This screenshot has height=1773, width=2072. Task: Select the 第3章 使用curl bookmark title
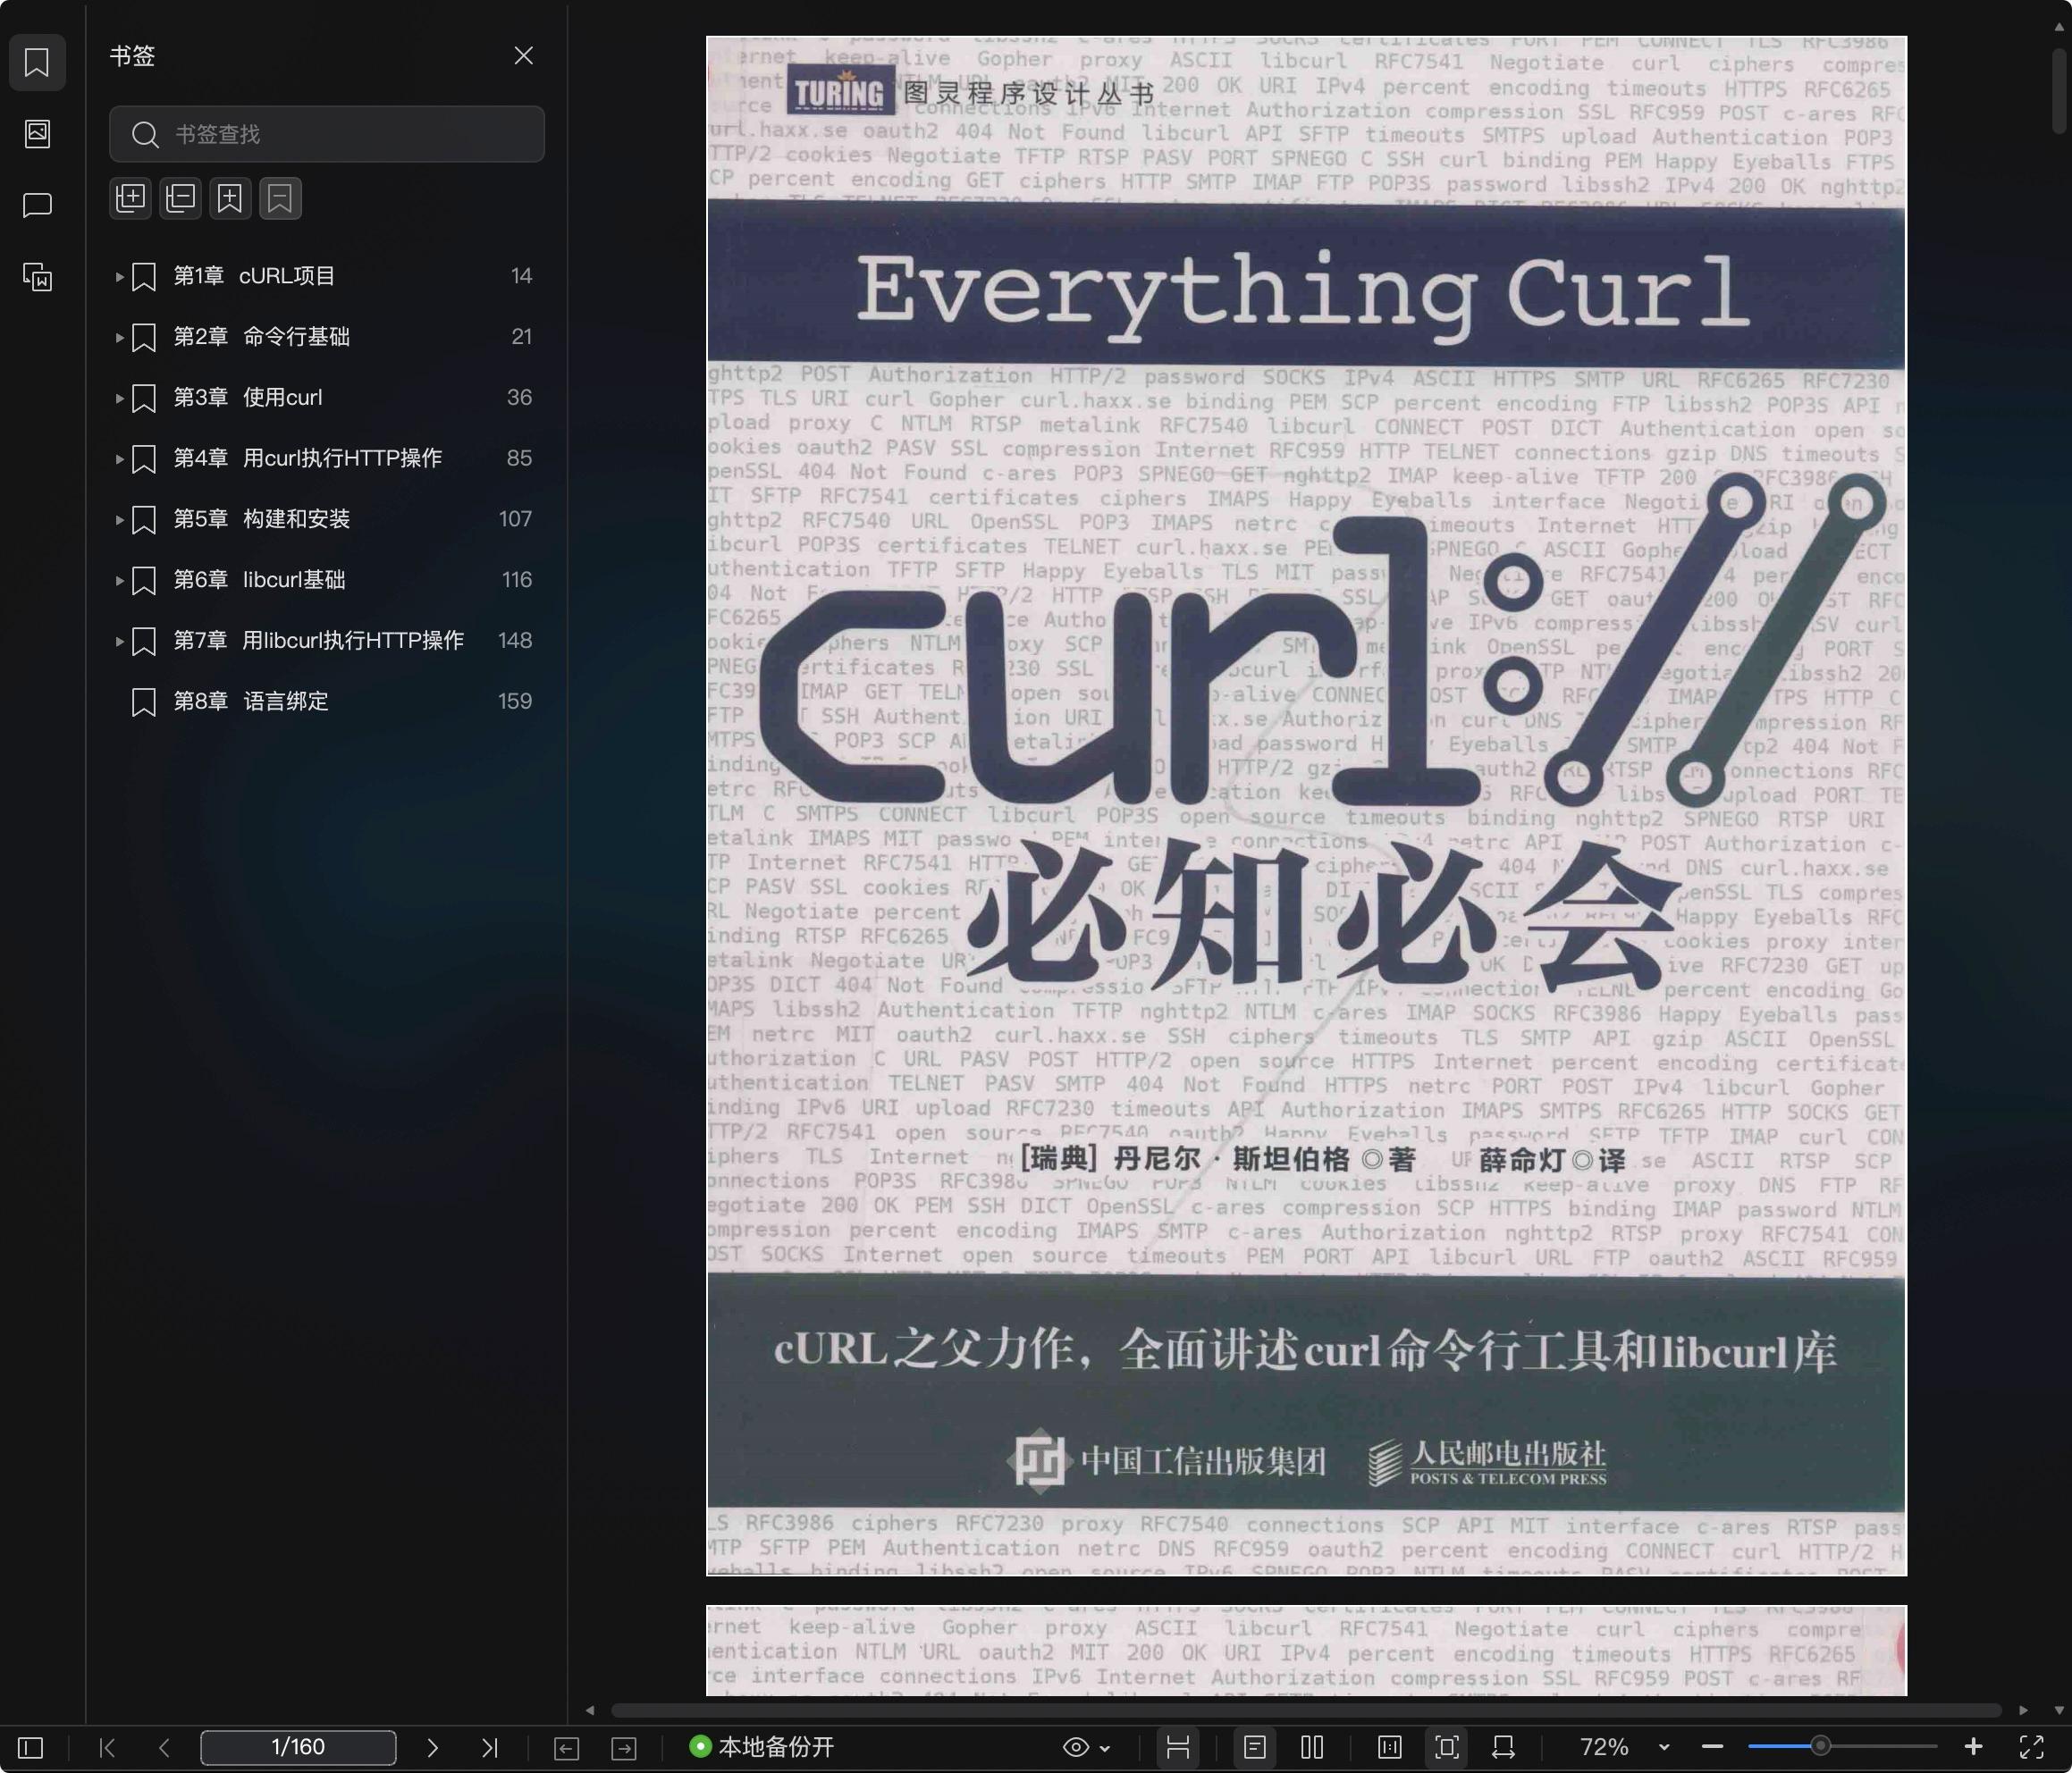[x=248, y=398]
